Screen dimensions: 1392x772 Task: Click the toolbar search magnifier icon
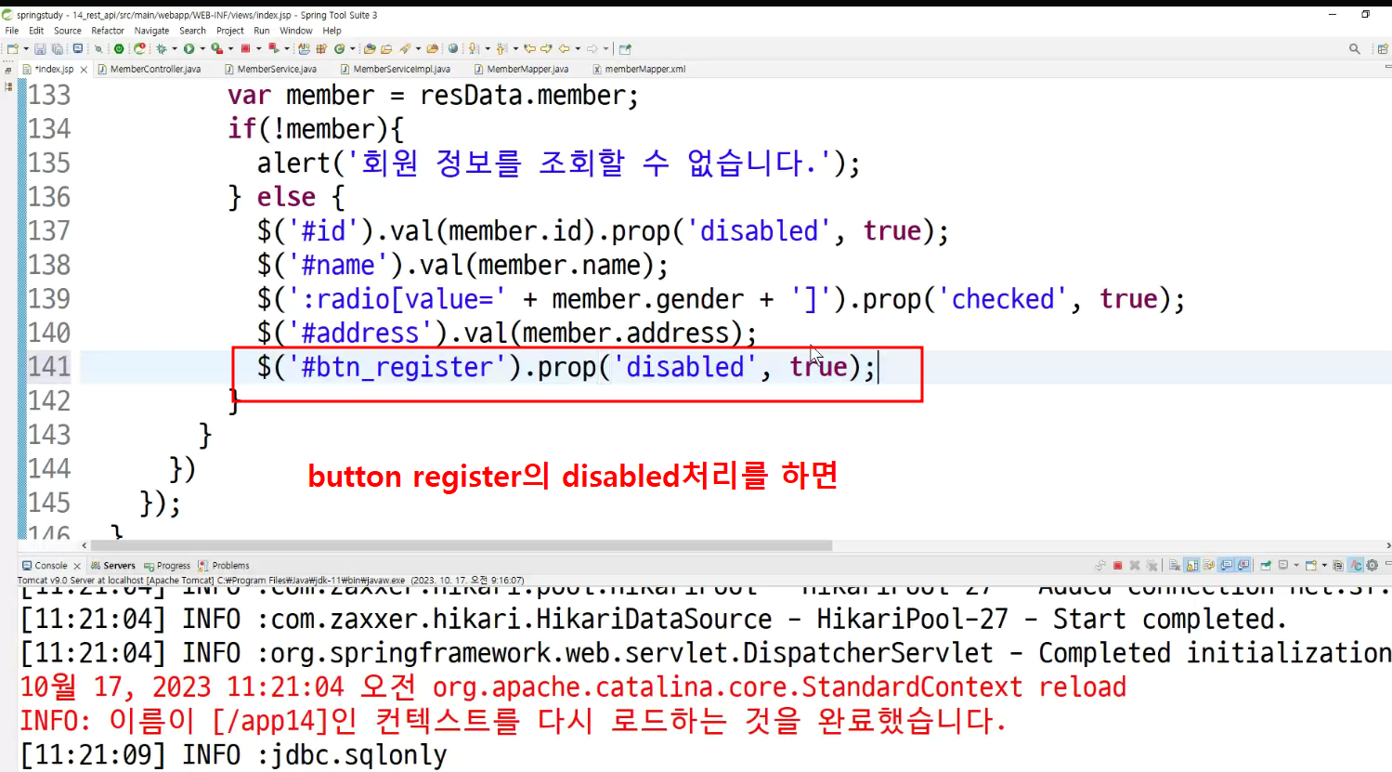coord(1355,48)
